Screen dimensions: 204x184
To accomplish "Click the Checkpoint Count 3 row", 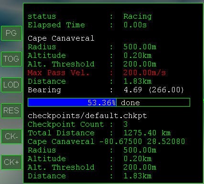I will click(78, 124).
